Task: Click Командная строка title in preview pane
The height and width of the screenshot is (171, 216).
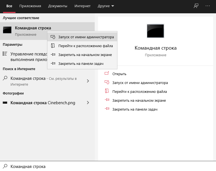Action: (156, 48)
